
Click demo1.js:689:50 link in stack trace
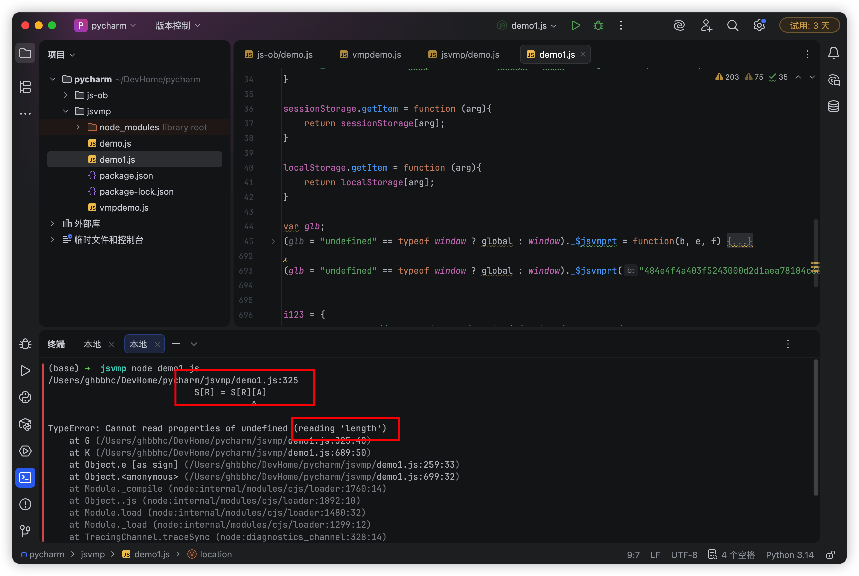pyautogui.click(x=328, y=452)
